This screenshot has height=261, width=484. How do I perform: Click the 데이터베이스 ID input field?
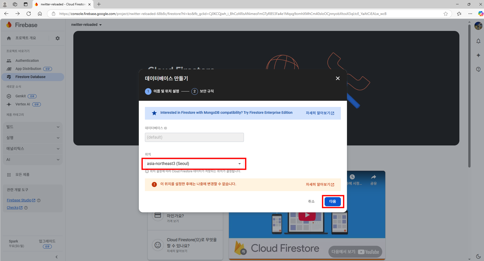[194, 137]
